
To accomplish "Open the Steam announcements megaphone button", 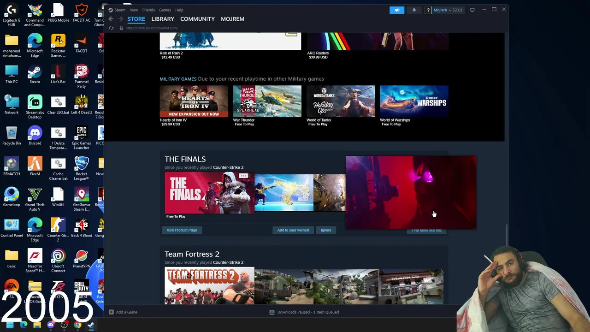I will click(397, 10).
